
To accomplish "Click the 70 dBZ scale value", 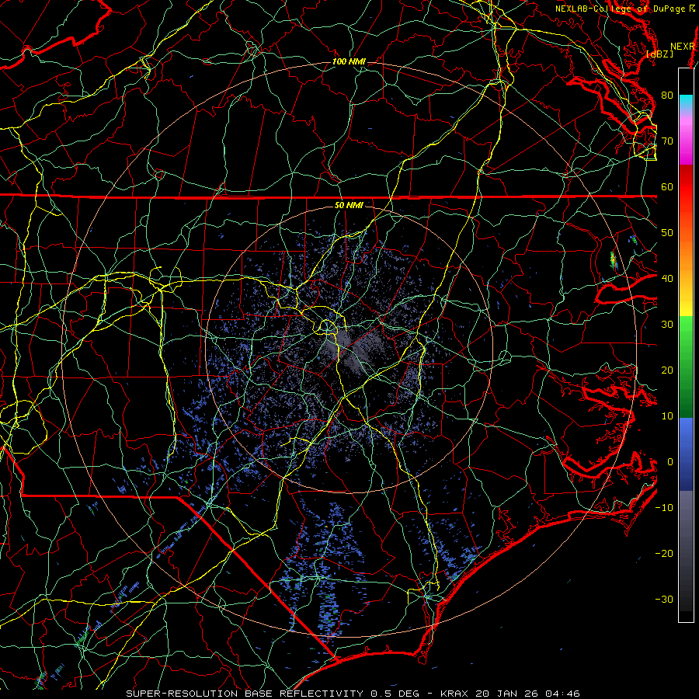I will click(x=667, y=141).
